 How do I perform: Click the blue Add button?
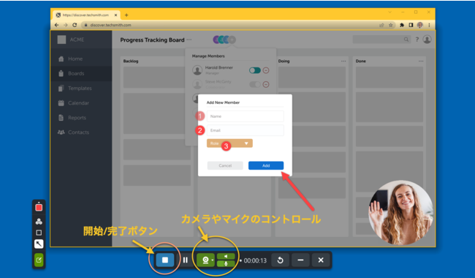pyautogui.click(x=266, y=165)
